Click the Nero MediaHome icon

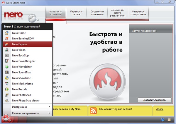click(x=7, y=84)
